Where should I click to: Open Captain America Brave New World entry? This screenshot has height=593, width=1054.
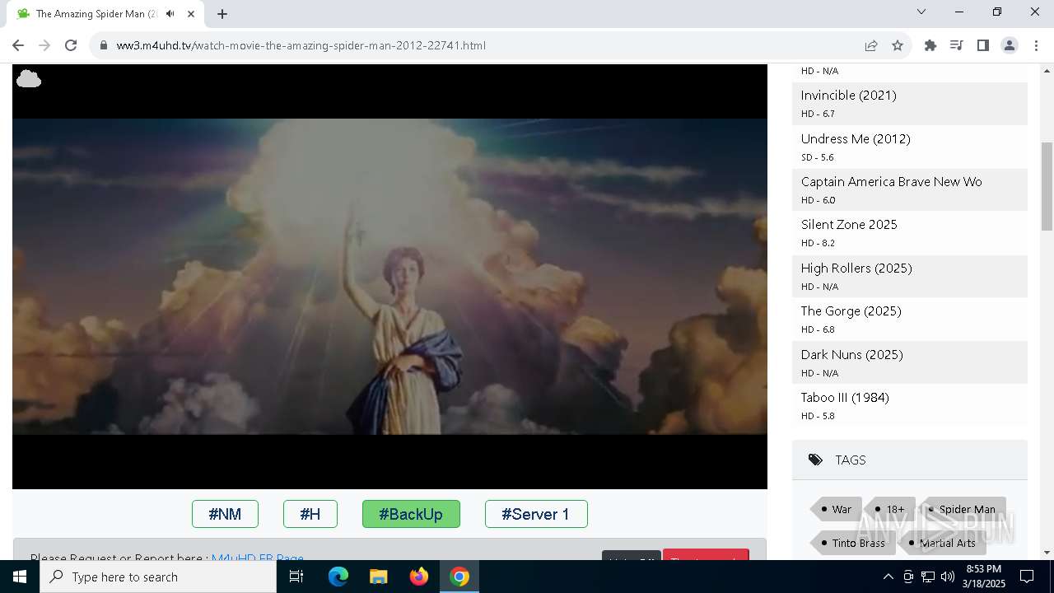(x=910, y=189)
